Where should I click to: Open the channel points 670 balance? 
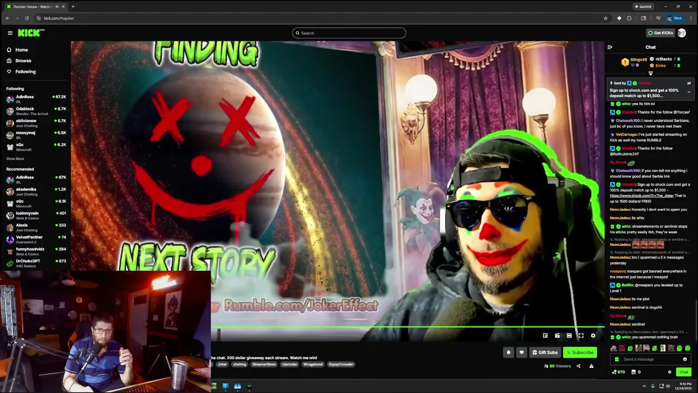[x=618, y=372]
